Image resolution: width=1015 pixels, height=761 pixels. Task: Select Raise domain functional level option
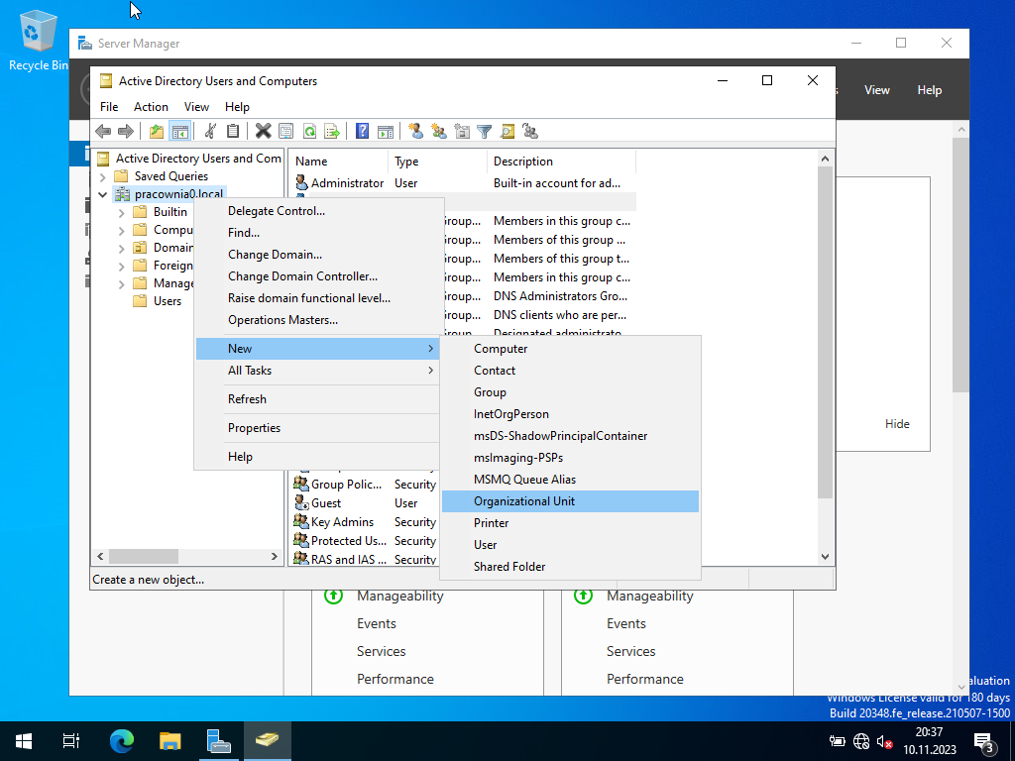(x=317, y=298)
